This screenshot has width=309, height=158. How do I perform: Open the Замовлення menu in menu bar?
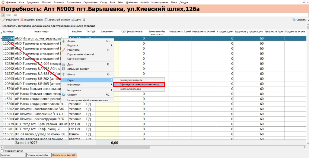pos(74,2)
